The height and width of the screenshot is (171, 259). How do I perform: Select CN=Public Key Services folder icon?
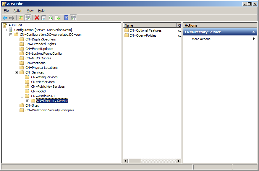click(x=27, y=87)
